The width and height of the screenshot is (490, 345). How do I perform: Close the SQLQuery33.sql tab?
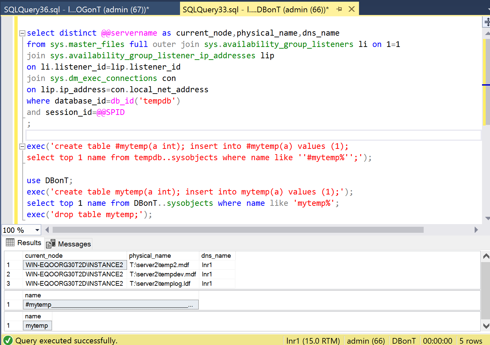pyautogui.click(x=352, y=9)
